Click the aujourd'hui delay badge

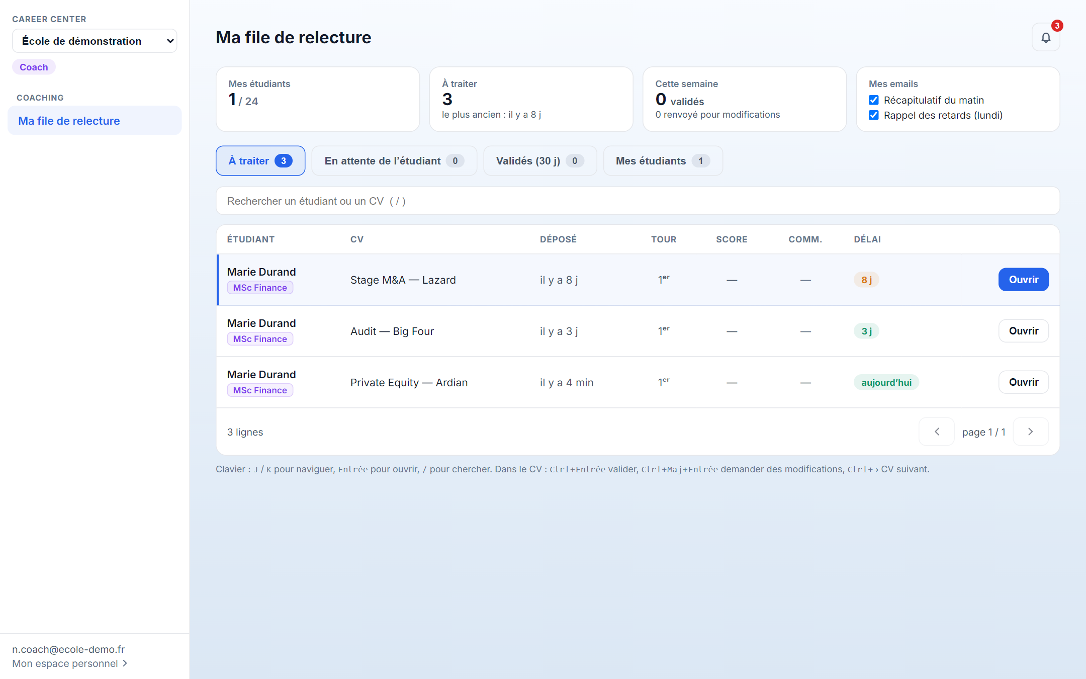[886, 382]
